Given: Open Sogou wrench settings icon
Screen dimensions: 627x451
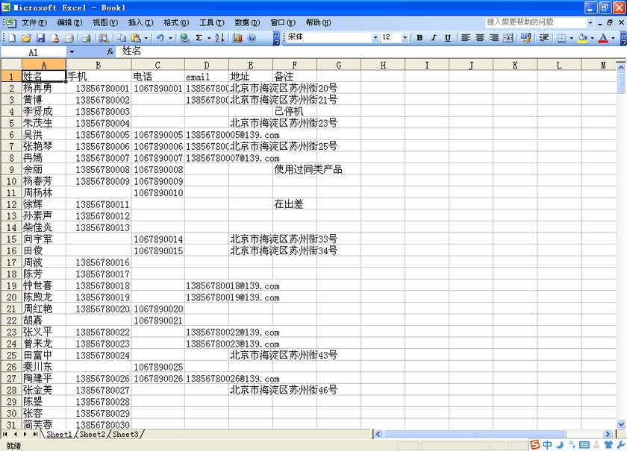Looking at the screenshot, I should (621, 444).
